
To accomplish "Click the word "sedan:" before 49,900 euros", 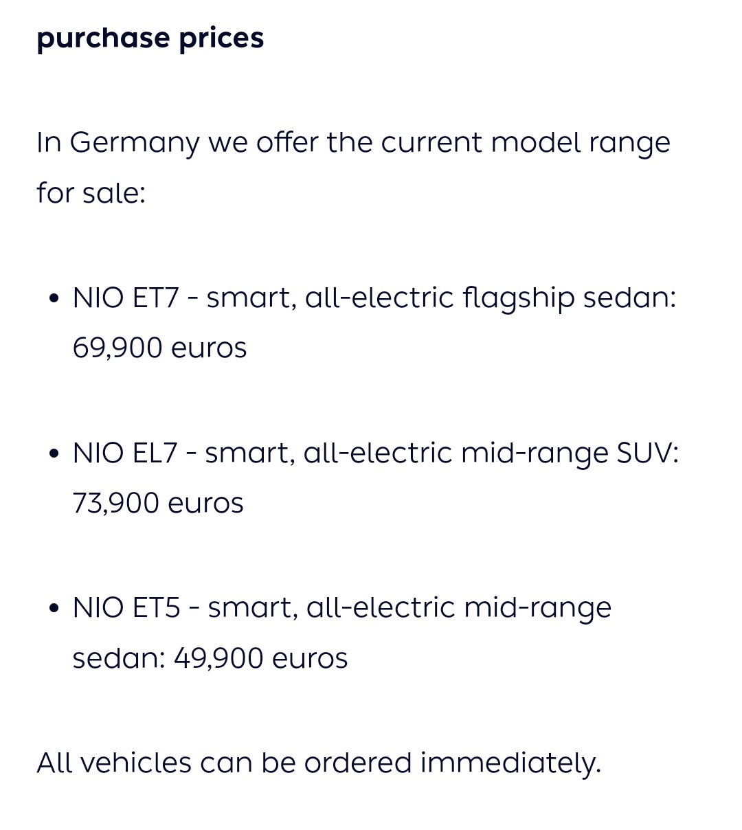I will tap(119, 658).
